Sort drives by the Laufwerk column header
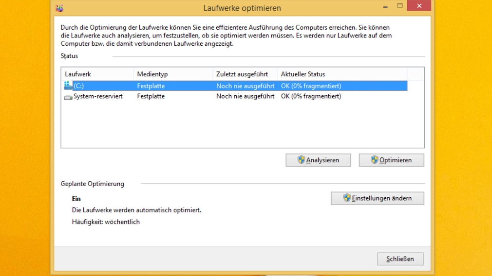The width and height of the screenshot is (492, 276). point(97,74)
